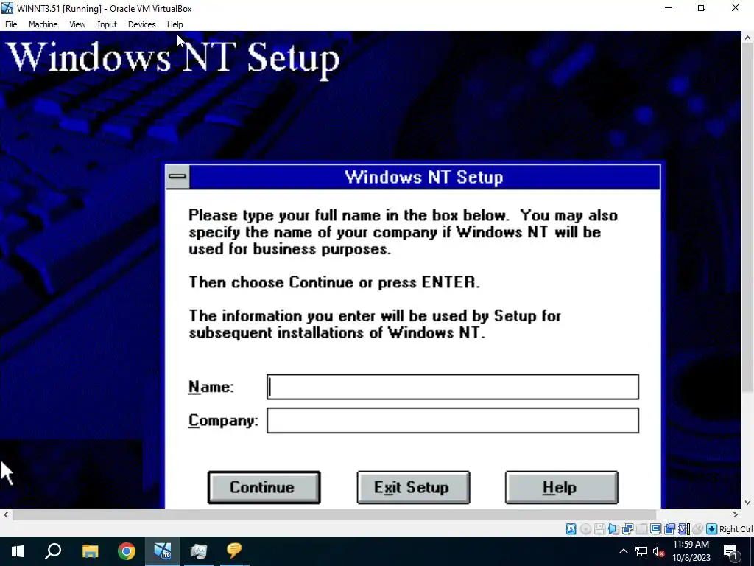Click the vertical scrollbar down arrow
Screen dimensions: 754x566
click(x=748, y=503)
